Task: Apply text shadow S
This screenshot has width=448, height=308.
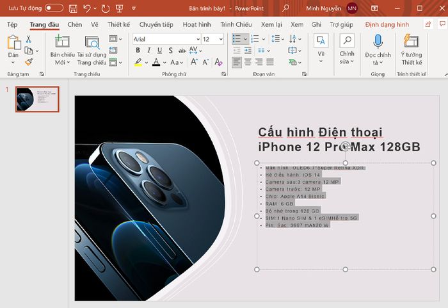Action: pyautogui.click(x=171, y=51)
